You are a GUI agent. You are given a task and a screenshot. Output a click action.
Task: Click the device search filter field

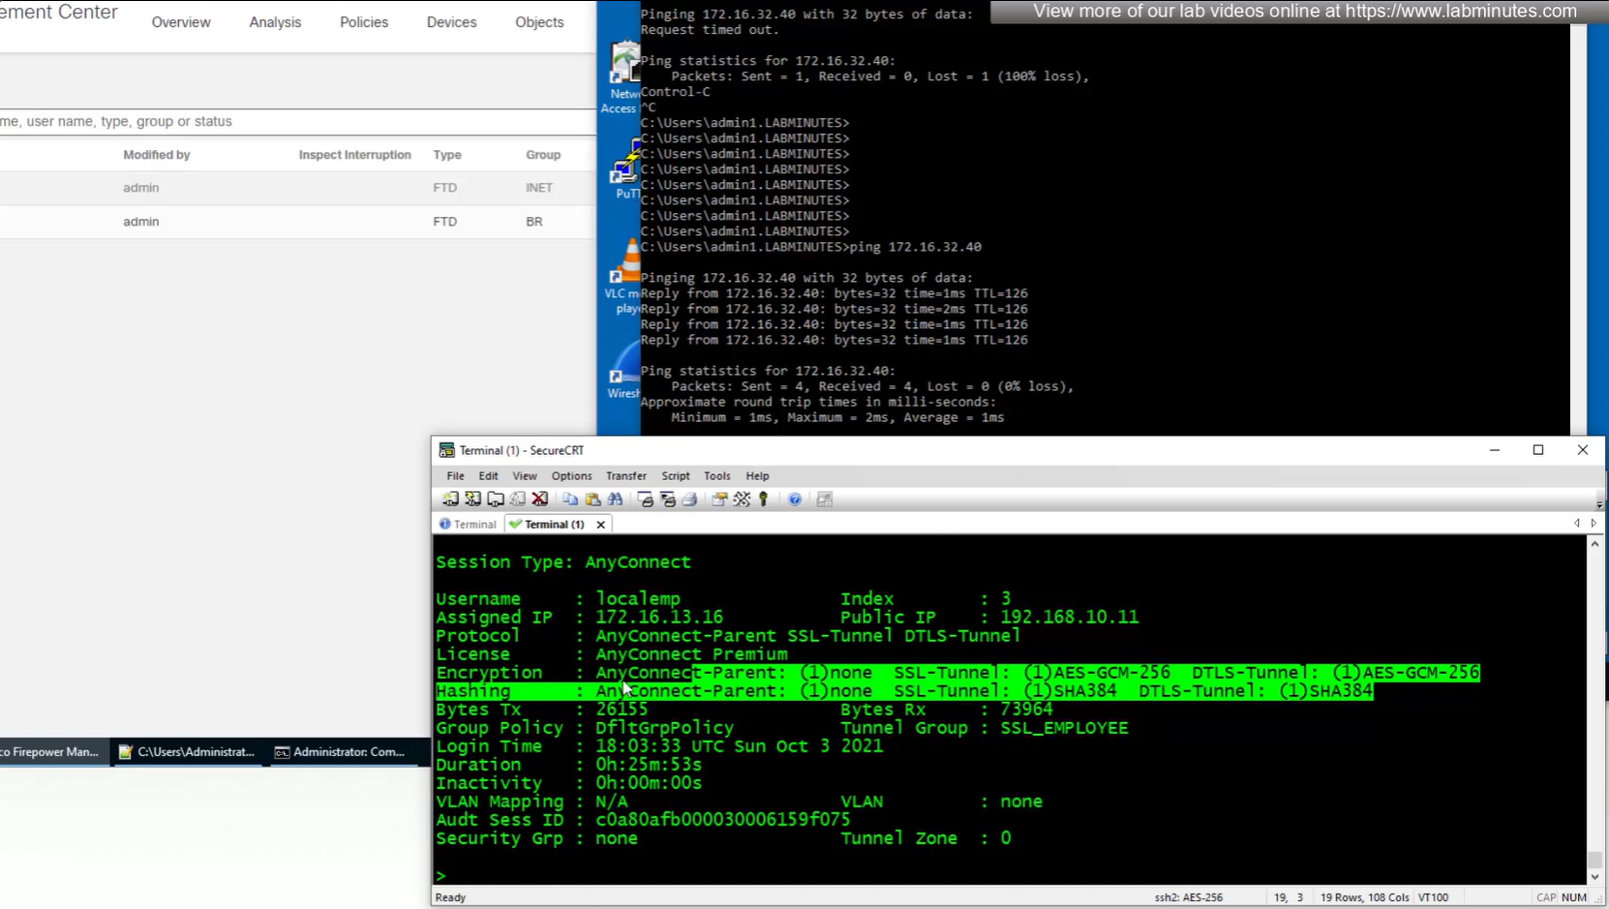click(x=290, y=122)
